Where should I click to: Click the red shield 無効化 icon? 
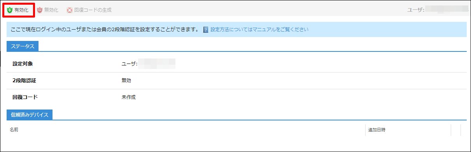(40, 10)
